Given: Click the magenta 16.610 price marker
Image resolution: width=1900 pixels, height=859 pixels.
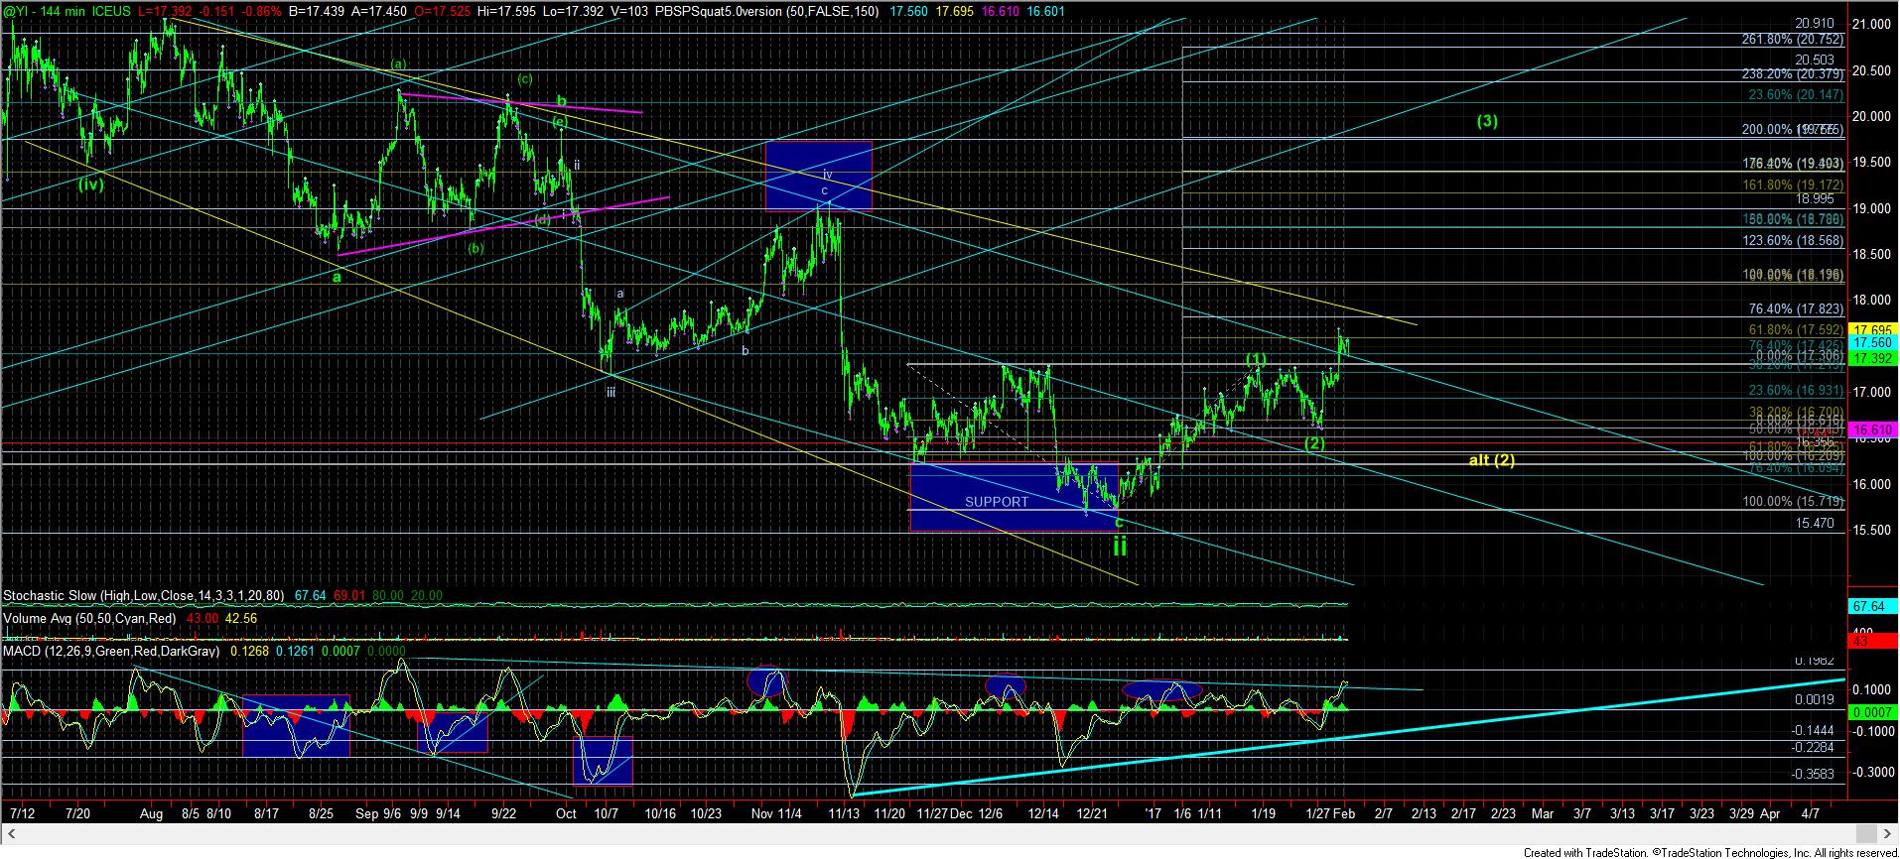Looking at the screenshot, I should pyautogui.click(x=1872, y=429).
